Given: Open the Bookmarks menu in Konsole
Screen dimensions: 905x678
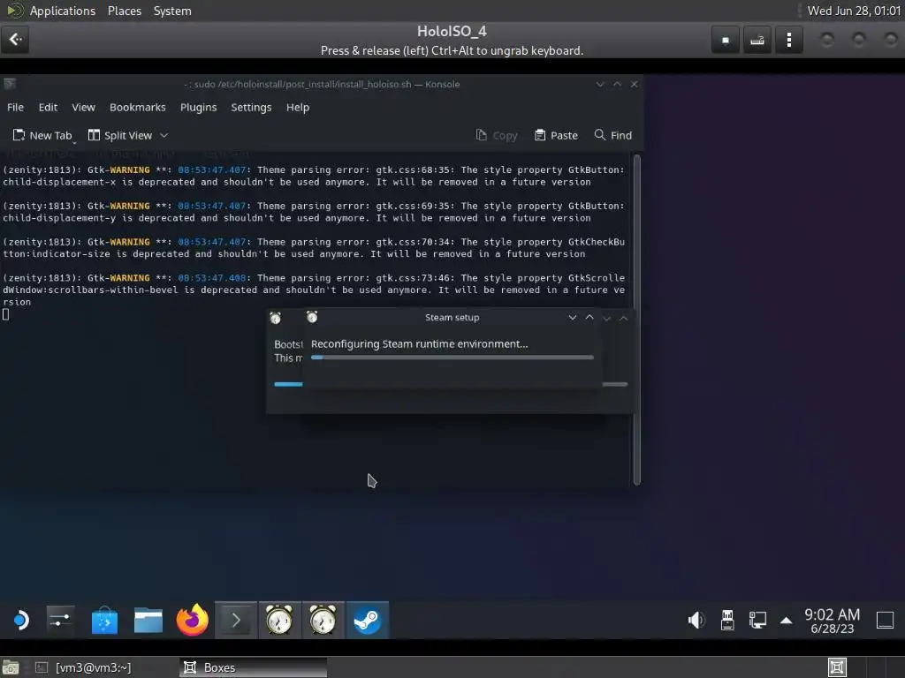Looking at the screenshot, I should (x=137, y=107).
